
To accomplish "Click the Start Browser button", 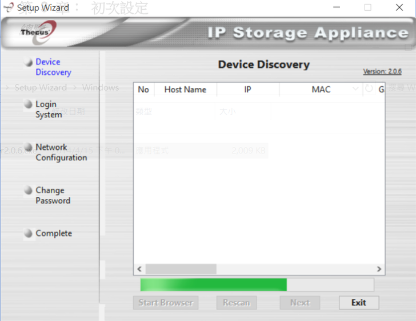I will 166,303.
